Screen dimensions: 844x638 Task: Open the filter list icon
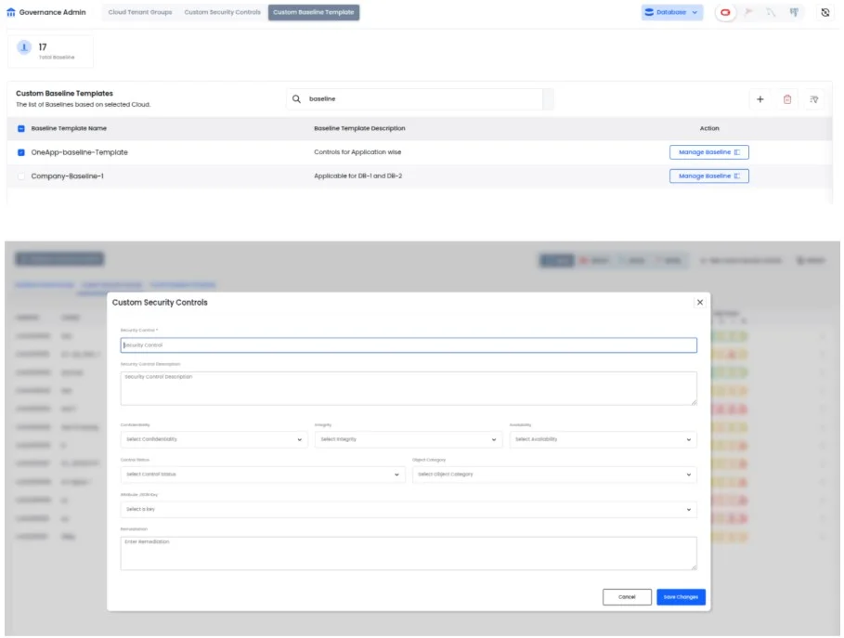pos(813,99)
